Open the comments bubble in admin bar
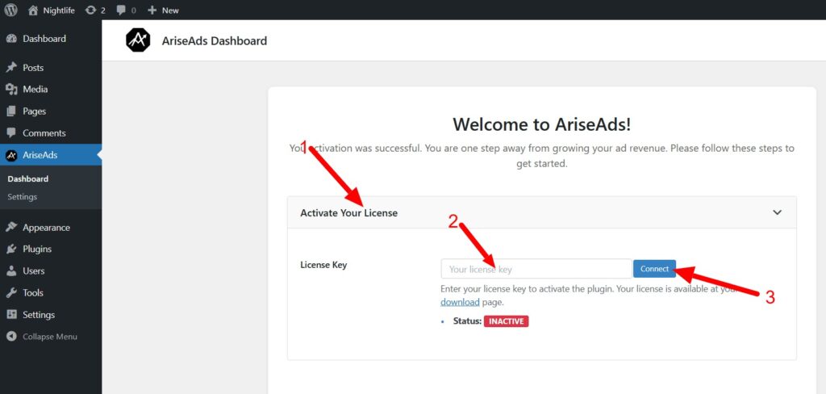 (x=121, y=10)
